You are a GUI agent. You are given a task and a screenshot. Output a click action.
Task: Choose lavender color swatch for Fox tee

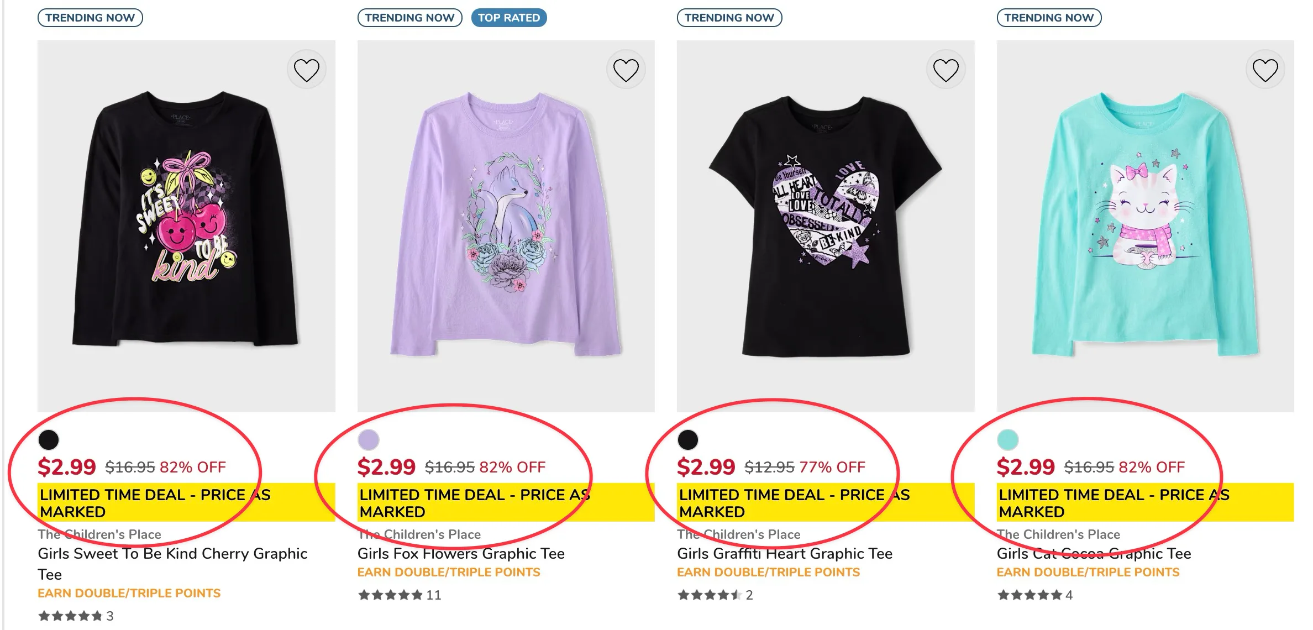point(369,440)
